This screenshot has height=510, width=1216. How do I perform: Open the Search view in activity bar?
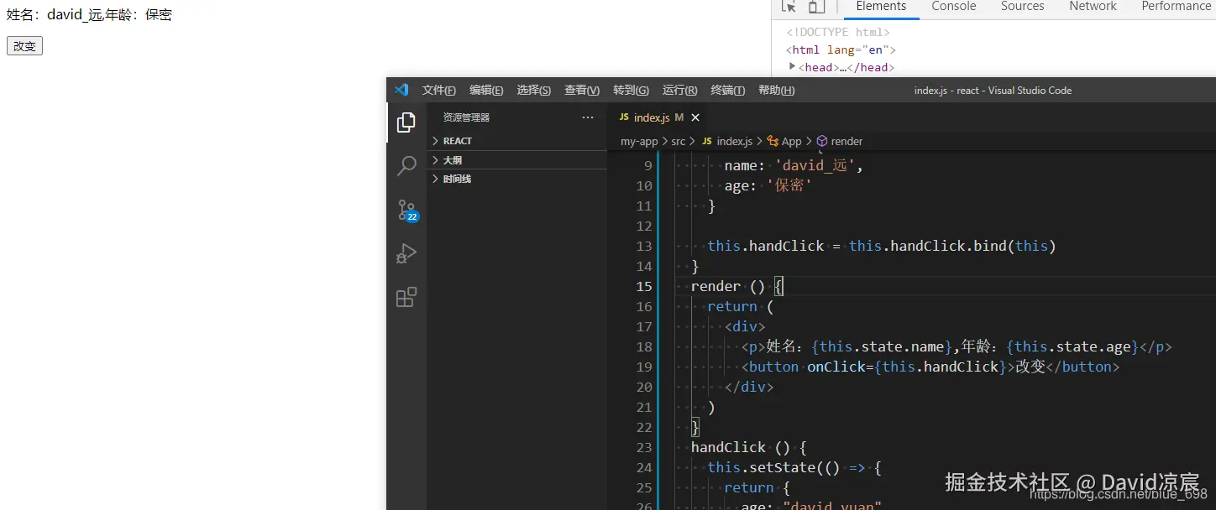pos(406,166)
